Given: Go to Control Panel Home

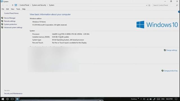Looking at the screenshot, I should [x=11, y=13].
